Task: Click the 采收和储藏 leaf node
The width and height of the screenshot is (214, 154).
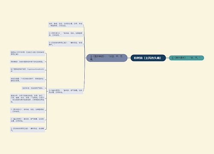Action: pos(27,80)
